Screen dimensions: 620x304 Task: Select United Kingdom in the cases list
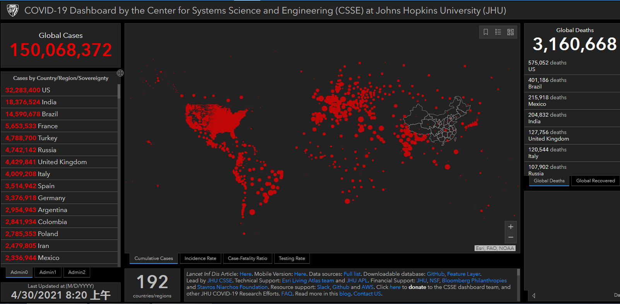60,162
